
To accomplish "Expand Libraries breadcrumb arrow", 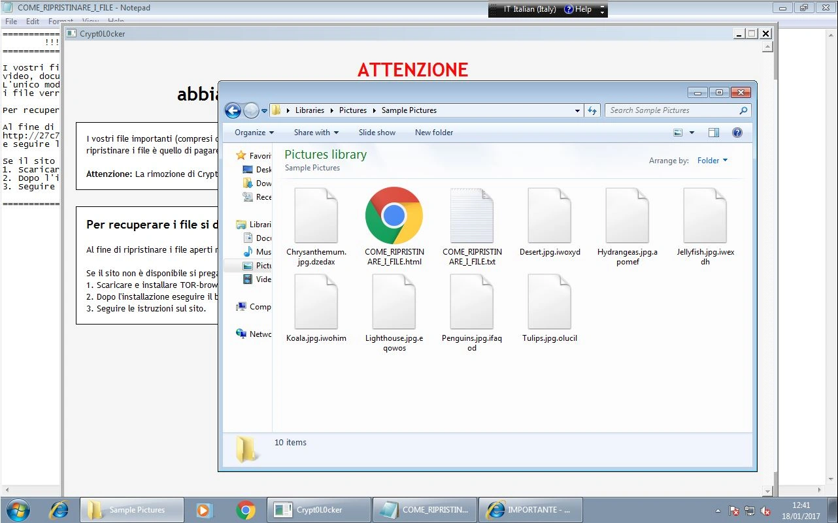I will point(332,110).
